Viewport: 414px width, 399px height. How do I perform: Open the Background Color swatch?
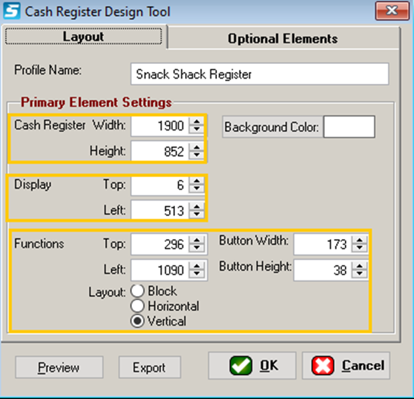(x=349, y=127)
